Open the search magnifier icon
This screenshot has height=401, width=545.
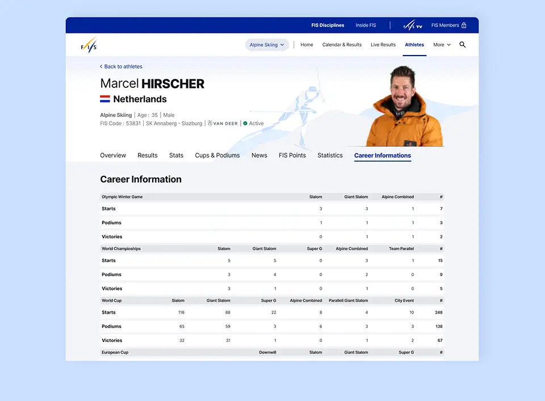tap(462, 45)
